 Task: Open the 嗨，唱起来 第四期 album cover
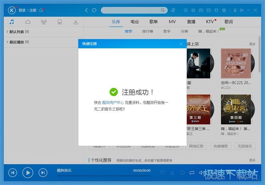[236, 109]
